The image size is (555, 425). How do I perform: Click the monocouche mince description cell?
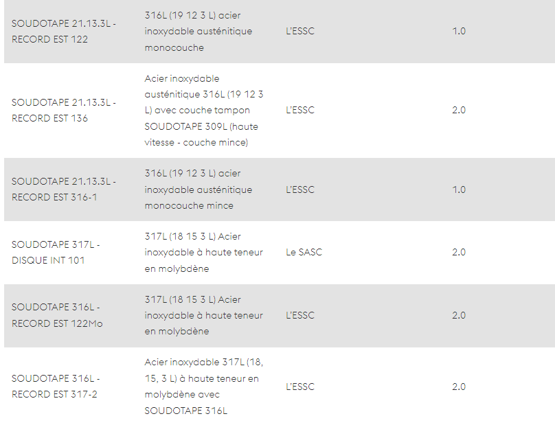199,189
